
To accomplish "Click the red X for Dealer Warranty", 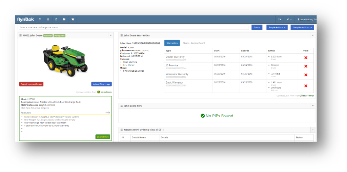I will click(x=306, y=58).
